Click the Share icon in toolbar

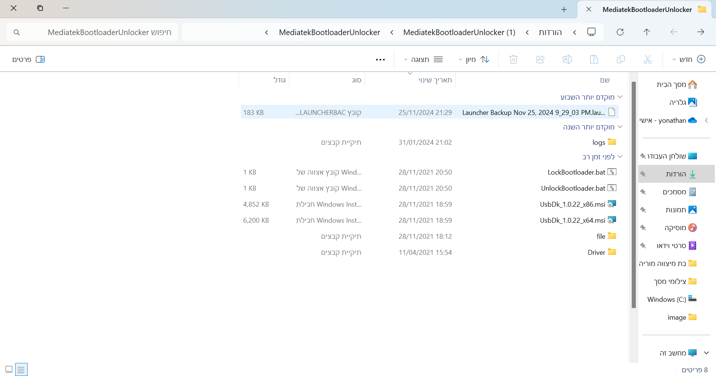[x=540, y=59]
